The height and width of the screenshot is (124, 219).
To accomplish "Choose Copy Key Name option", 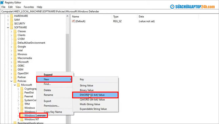I will point(53,112).
